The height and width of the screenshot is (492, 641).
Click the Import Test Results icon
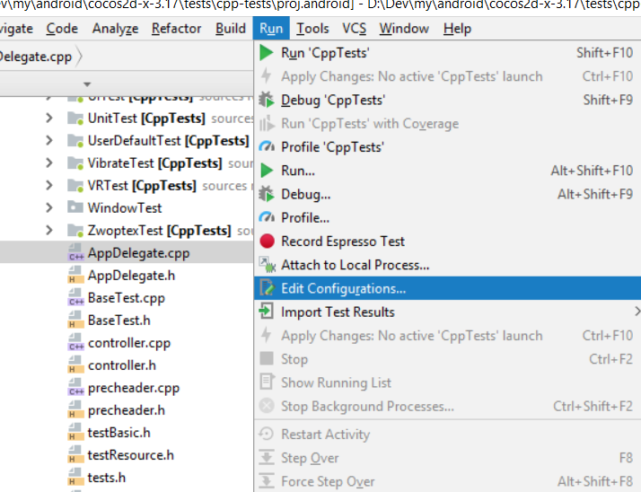267,312
